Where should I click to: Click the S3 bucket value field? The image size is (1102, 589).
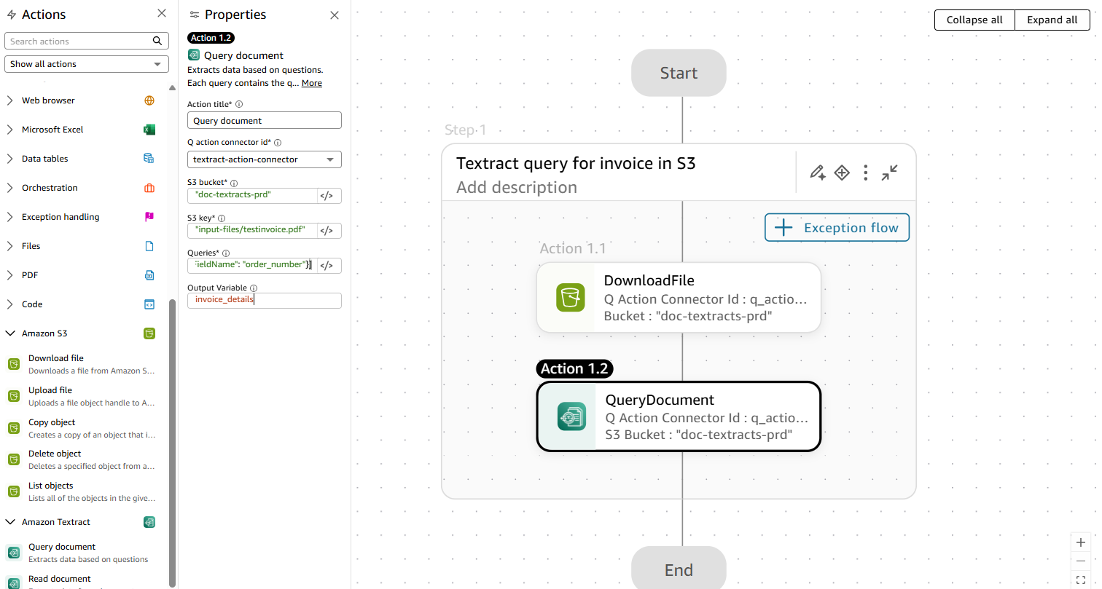click(x=252, y=196)
